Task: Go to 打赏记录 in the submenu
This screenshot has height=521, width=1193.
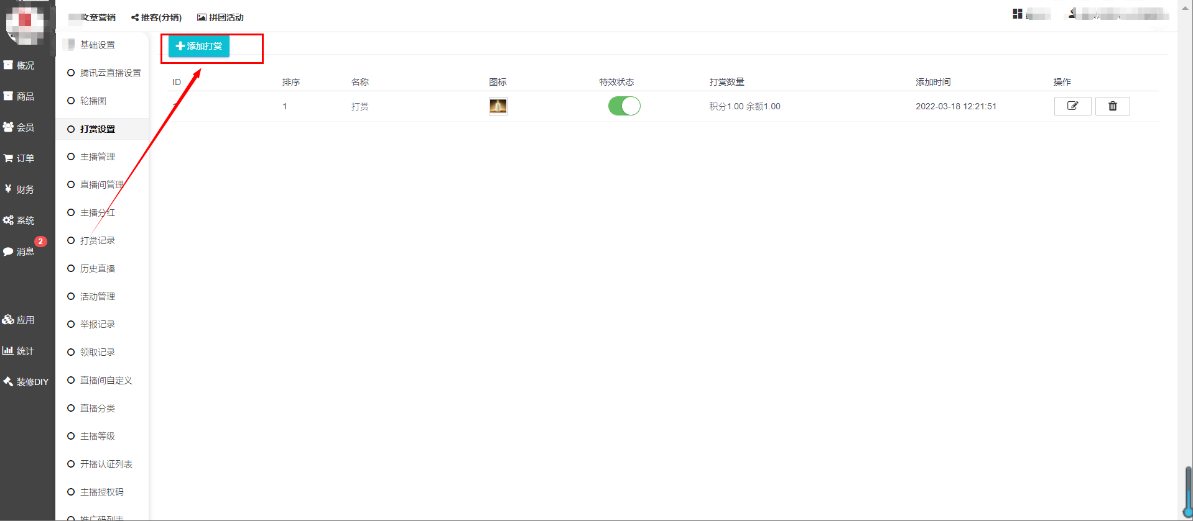Action: (98, 240)
